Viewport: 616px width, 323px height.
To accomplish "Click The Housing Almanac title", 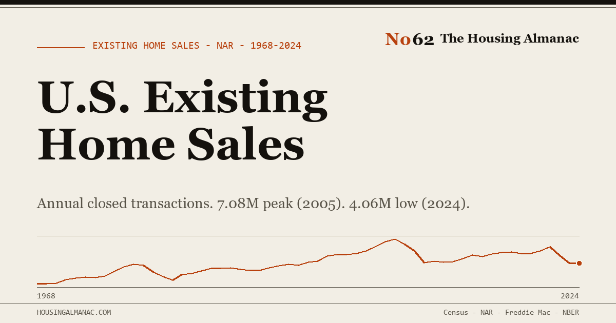I will pyautogui.click(x=510, y=38).
